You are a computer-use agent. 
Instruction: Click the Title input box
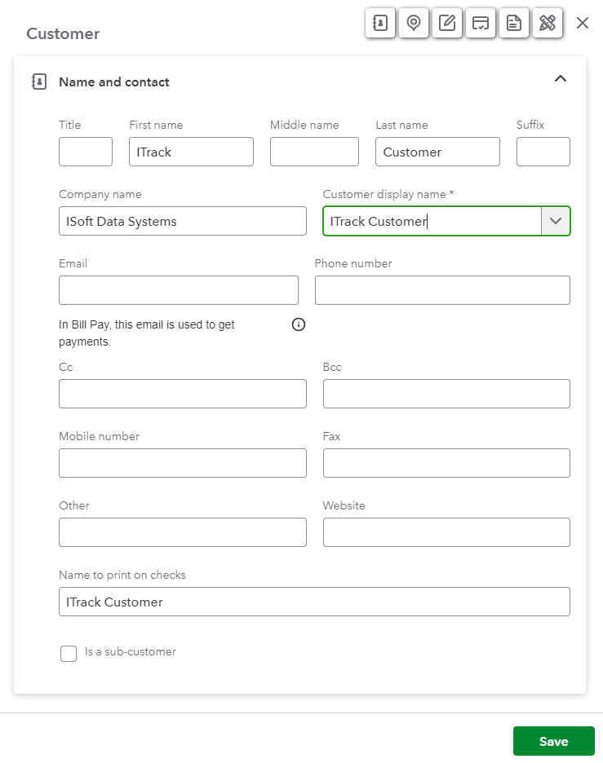[x=86, y=152]
